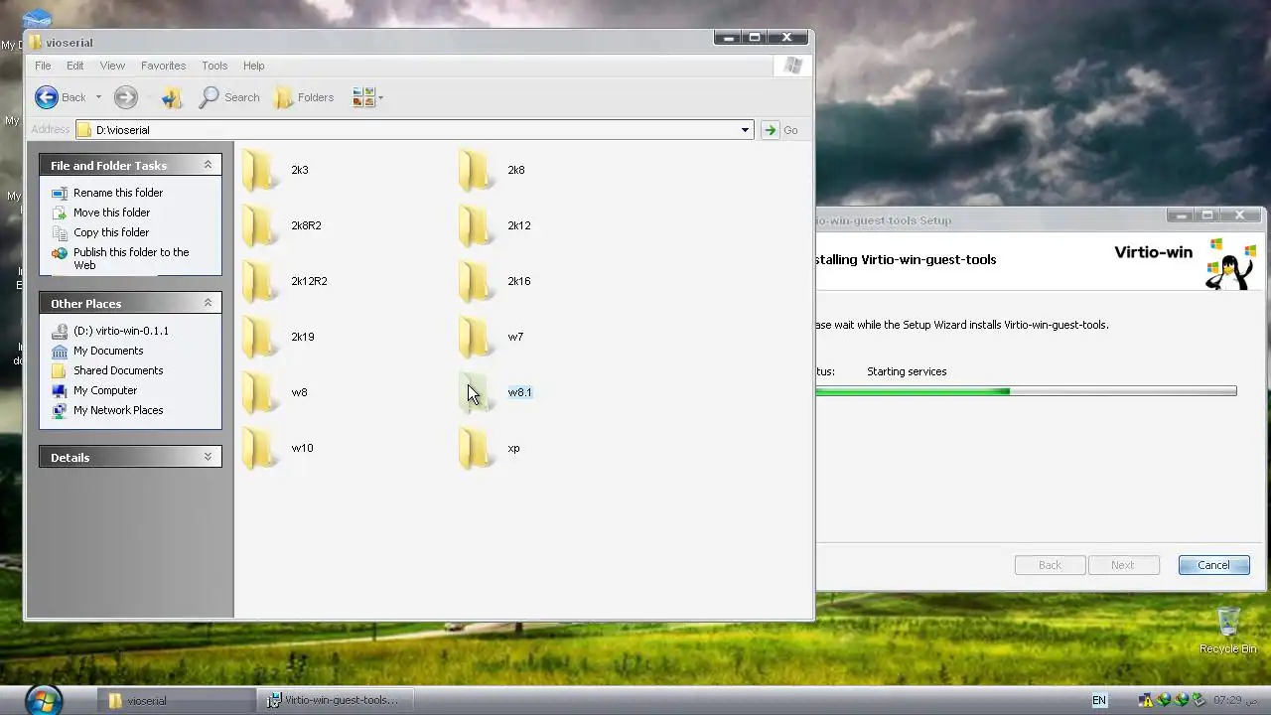Click the Windows flag throbber icon
This screenshot has height=715, width=1271.
(x=792, y=66)
